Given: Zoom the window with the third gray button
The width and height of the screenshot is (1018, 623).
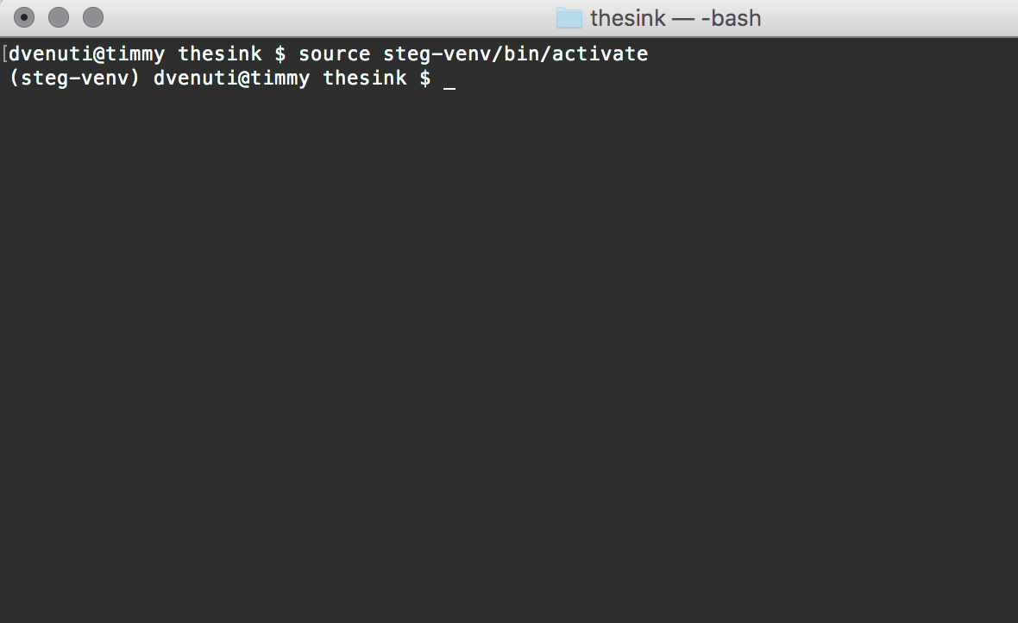Looking at the screenshot, I should click(93, 17).
